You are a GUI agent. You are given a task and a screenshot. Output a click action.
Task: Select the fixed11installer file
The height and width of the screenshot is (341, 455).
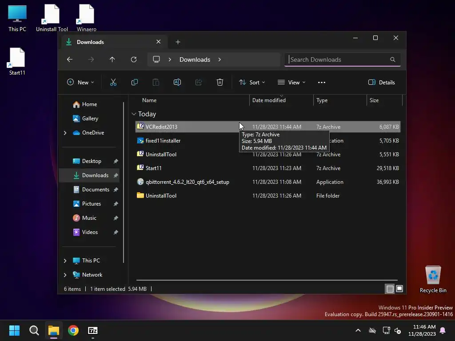pos(268,141)
